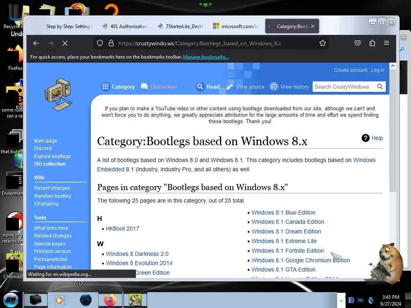Switch to 401 Authorization tab

click(x=125, y=26)
